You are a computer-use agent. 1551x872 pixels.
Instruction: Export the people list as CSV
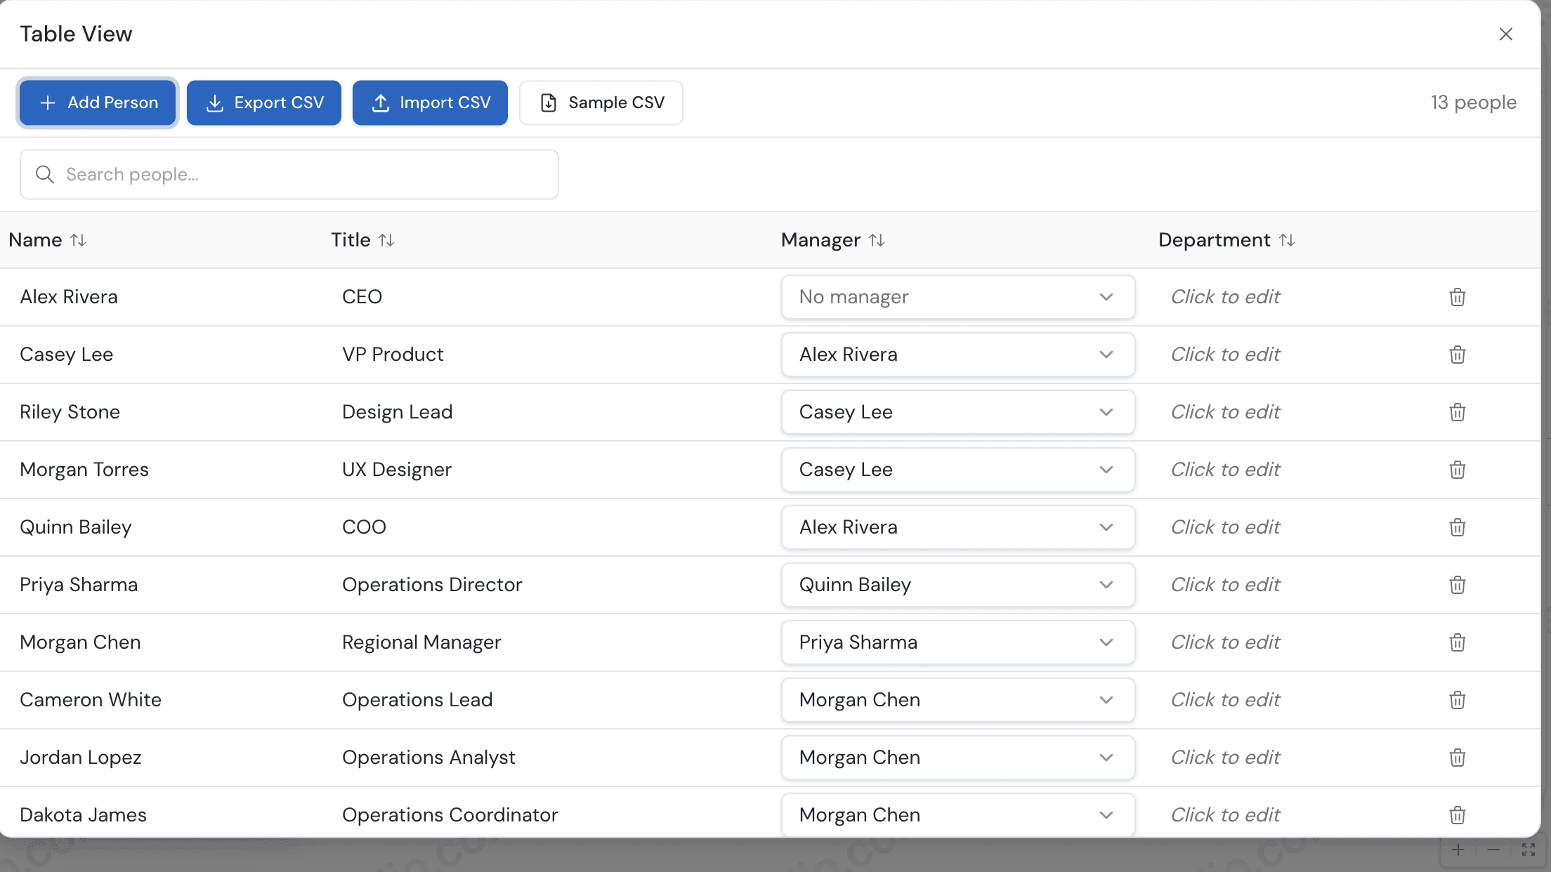(264, 103)
